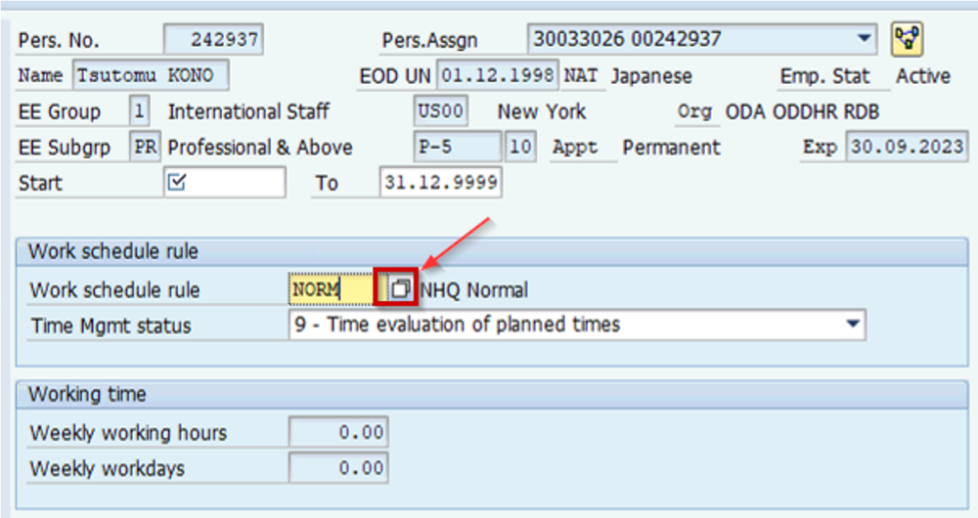The image size is (978, 518).
Task: Click the Exp date field 30.09.2023
Action: pyautogui.click(x=907, y=148)
